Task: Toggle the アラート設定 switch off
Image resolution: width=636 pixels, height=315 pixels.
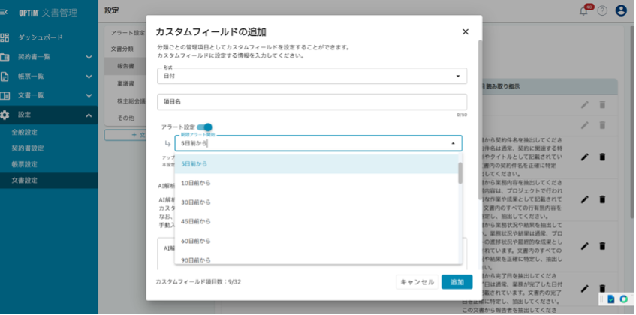Action: pos(204,127)
